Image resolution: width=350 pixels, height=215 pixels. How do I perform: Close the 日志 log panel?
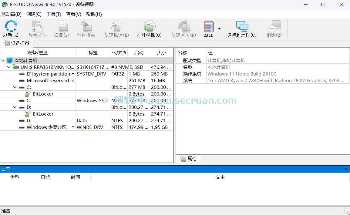click(x=346, y=169)
